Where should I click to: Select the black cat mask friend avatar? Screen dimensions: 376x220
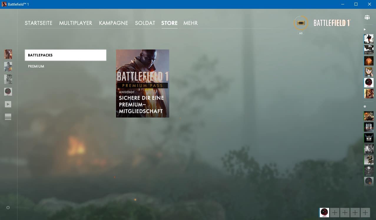[369, 138]
